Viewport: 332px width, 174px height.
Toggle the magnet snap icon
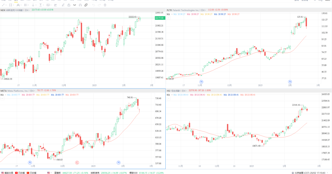coord(80,5)
